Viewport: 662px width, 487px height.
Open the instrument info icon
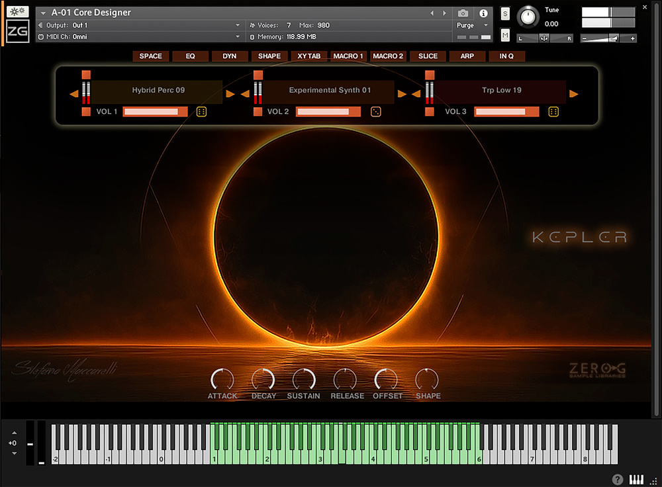click(x=483, y=13)
